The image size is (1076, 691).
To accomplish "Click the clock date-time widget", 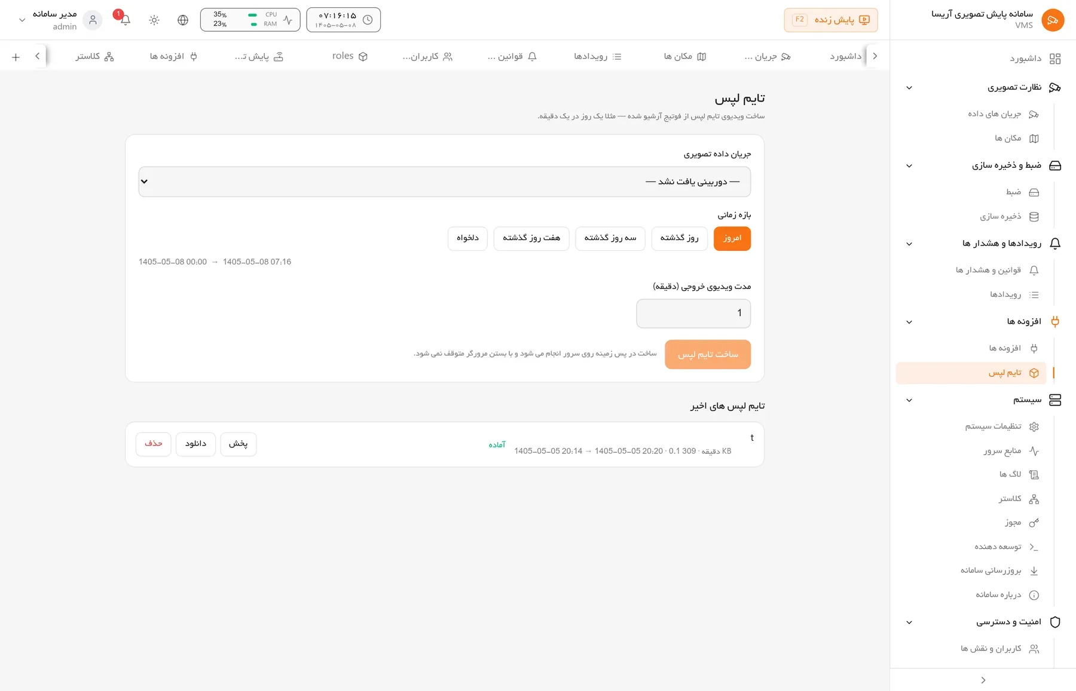I will [343, 20].
